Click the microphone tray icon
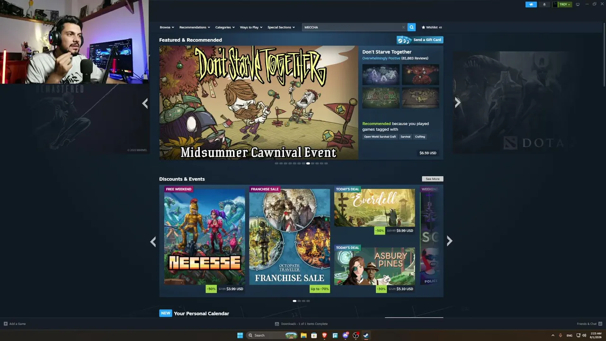 (561, 335)
